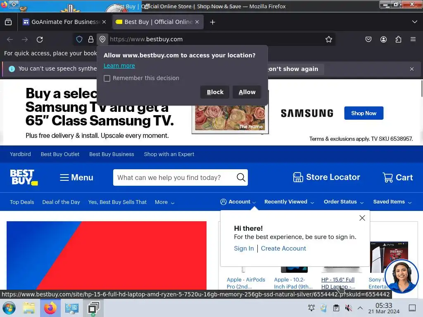This screenshot has width=423, height=317.
Task: Expand the More dropdown
Action: pyautogui.click(x=164, y=202)
